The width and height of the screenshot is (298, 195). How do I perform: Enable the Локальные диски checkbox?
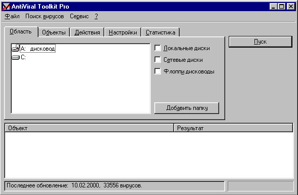(157, 48)
